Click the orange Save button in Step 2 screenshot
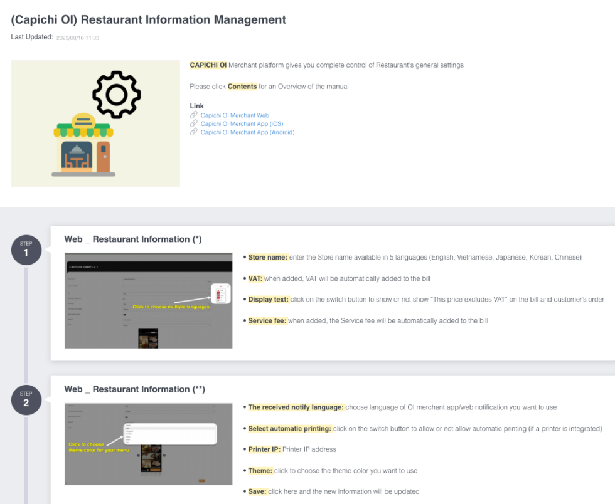Image resolution: width=615 pixels, height=504 pixels. pyautogui.click(x=201, y=480)
